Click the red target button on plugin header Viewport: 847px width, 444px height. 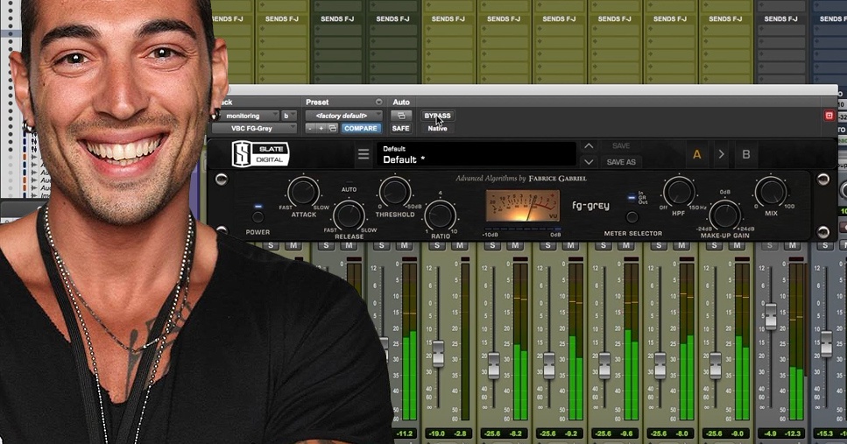click(829, 116)
